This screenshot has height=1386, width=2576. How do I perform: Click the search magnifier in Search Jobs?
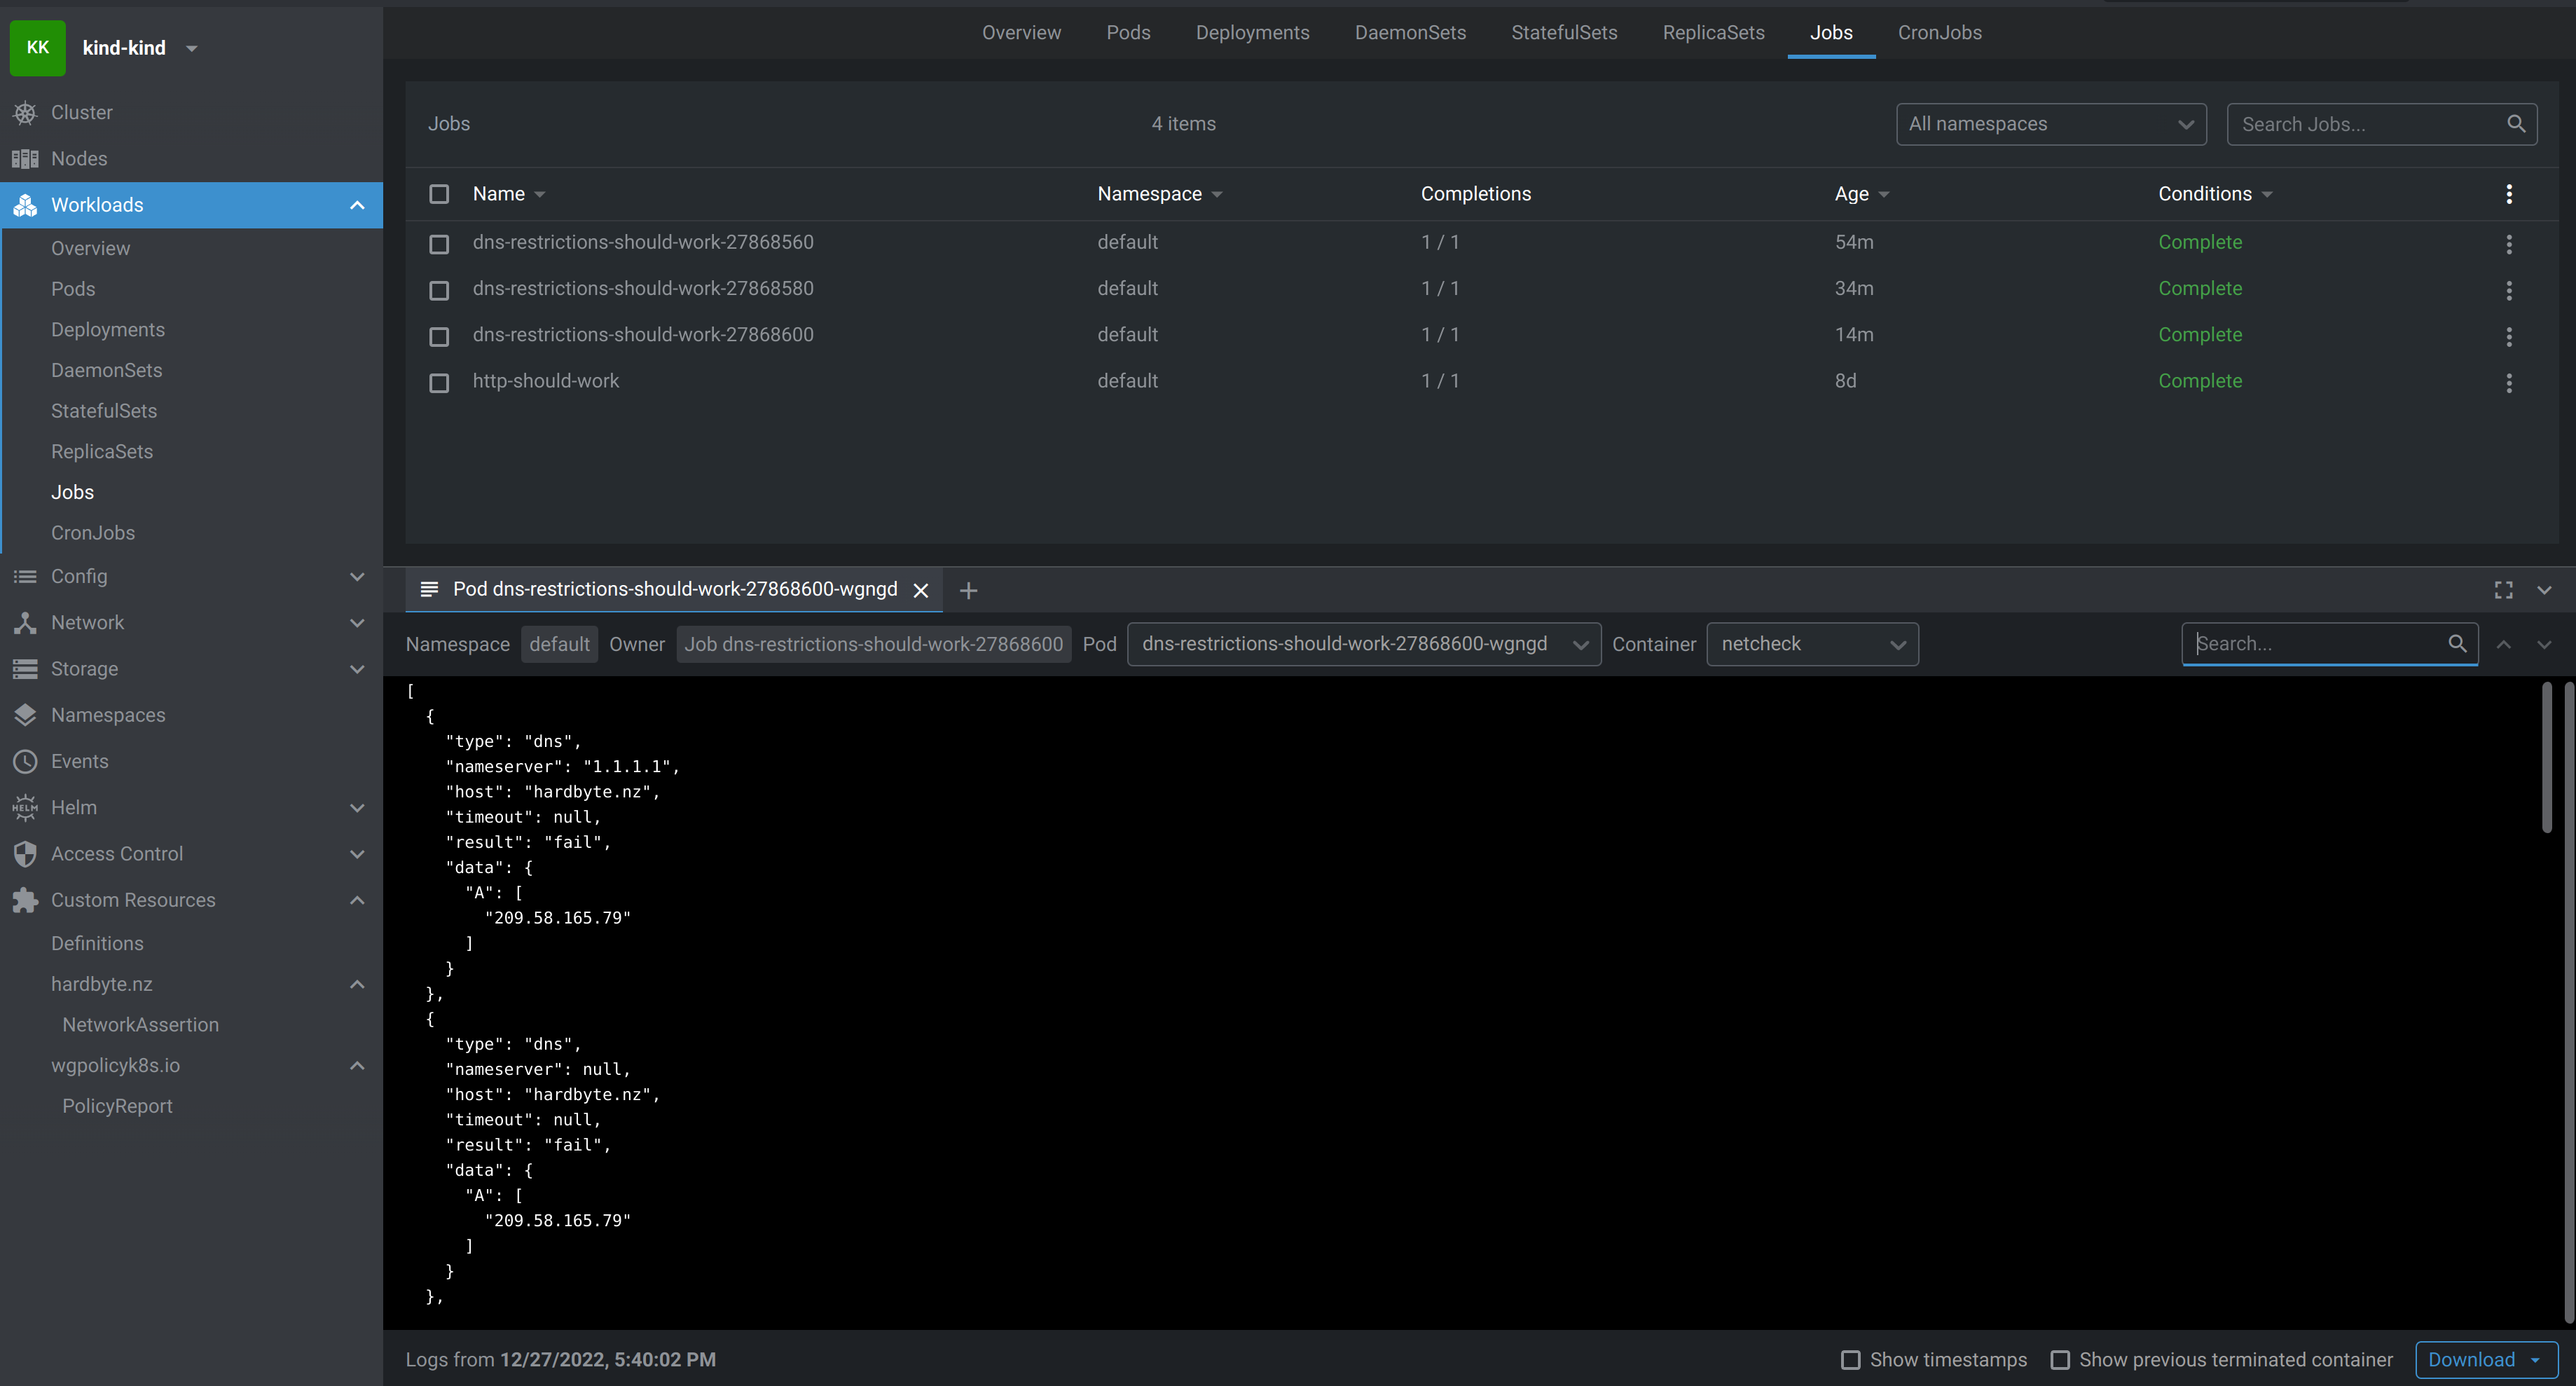click(2516, 124)
